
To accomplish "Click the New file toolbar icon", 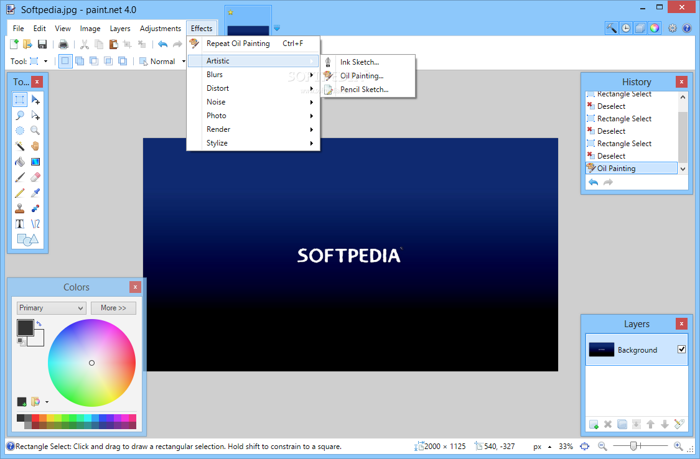I will click(14, 44).
